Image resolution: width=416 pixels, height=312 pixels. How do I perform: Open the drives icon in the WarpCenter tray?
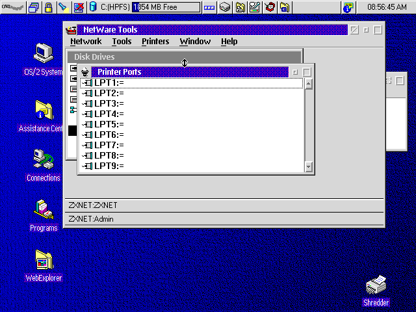(225, 7)
